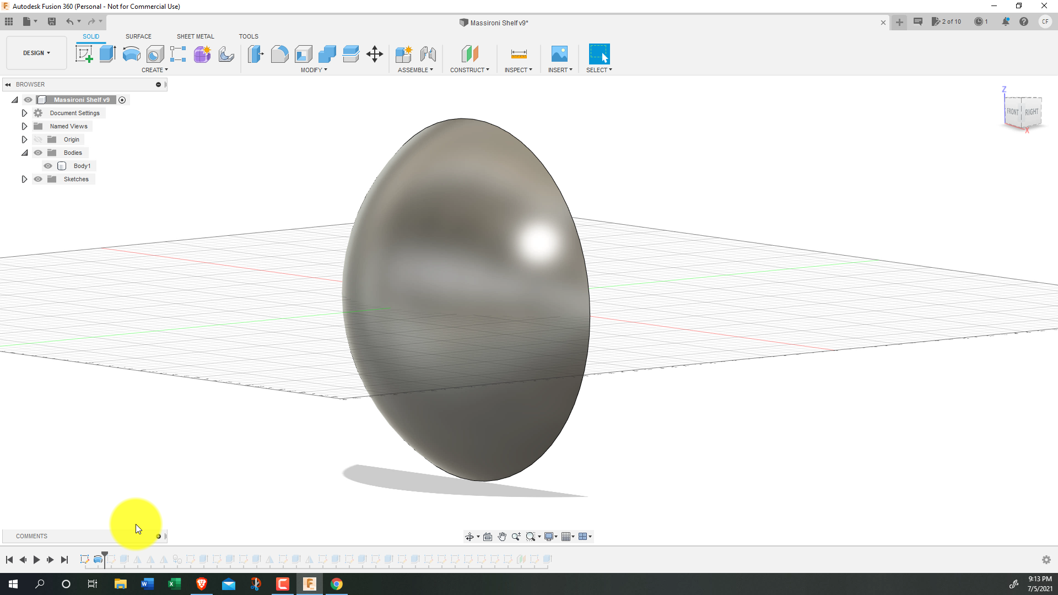Image resolution: width=1058 pixels, height=595 pixels.
Task: Switch to the Sheet Metal tab
Action: (x=195, y=36)
